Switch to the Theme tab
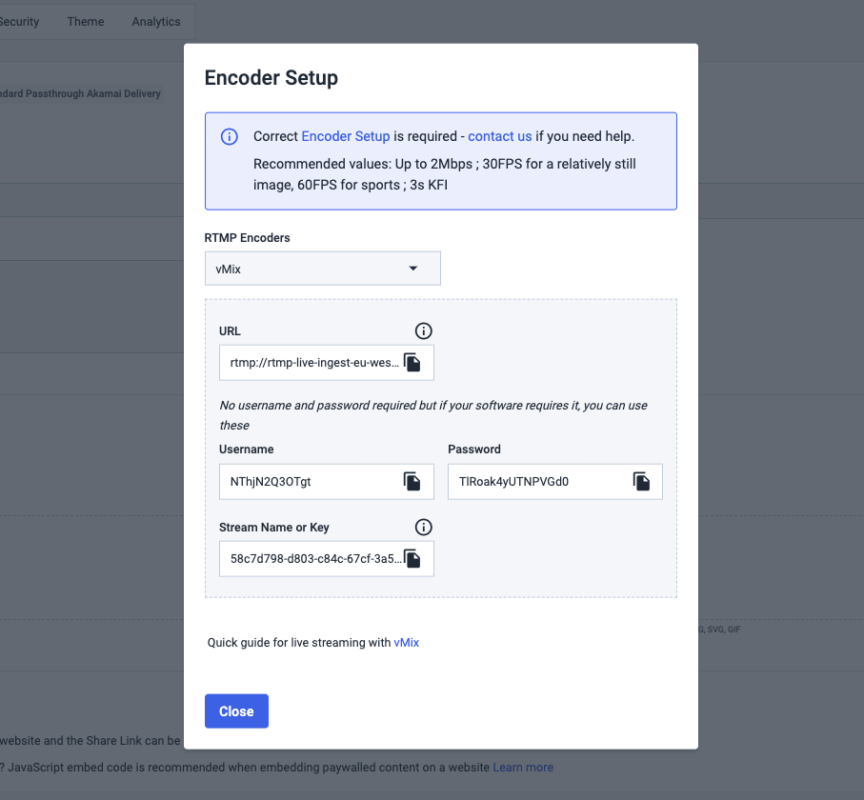864x800 pixels. [x=86, y=22]
